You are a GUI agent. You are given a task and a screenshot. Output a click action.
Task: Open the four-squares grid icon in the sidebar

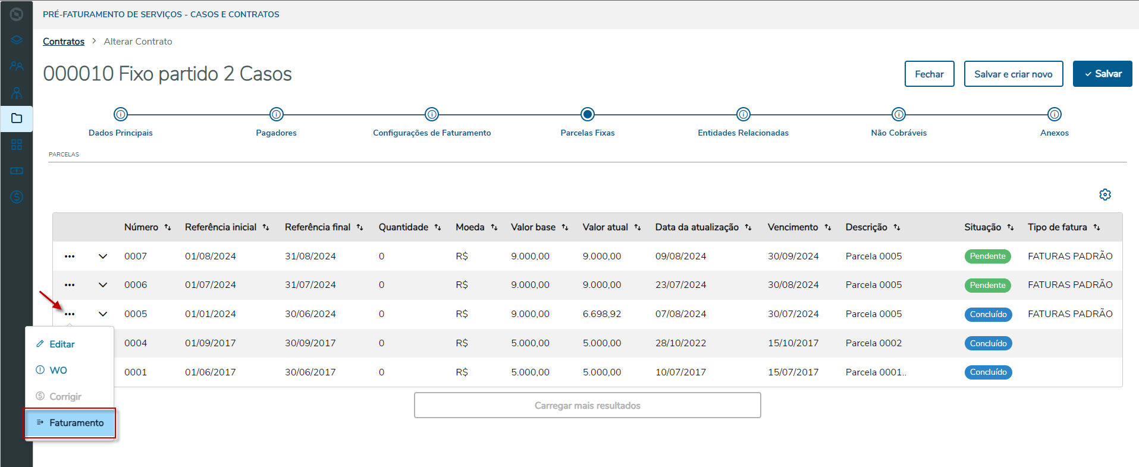pos(17,145)
